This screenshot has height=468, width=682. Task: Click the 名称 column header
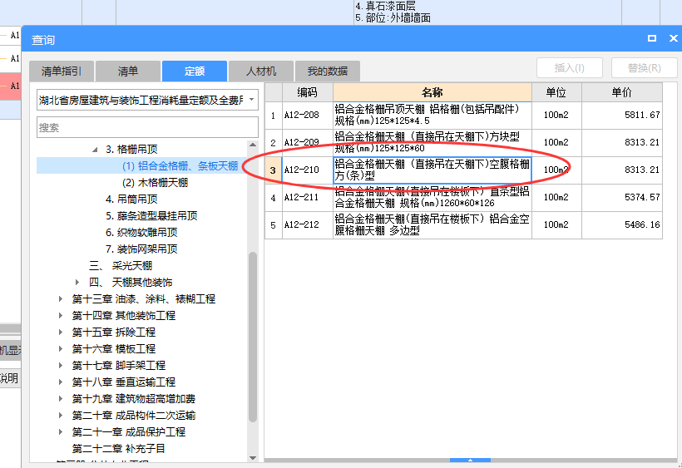coord(432,92)
